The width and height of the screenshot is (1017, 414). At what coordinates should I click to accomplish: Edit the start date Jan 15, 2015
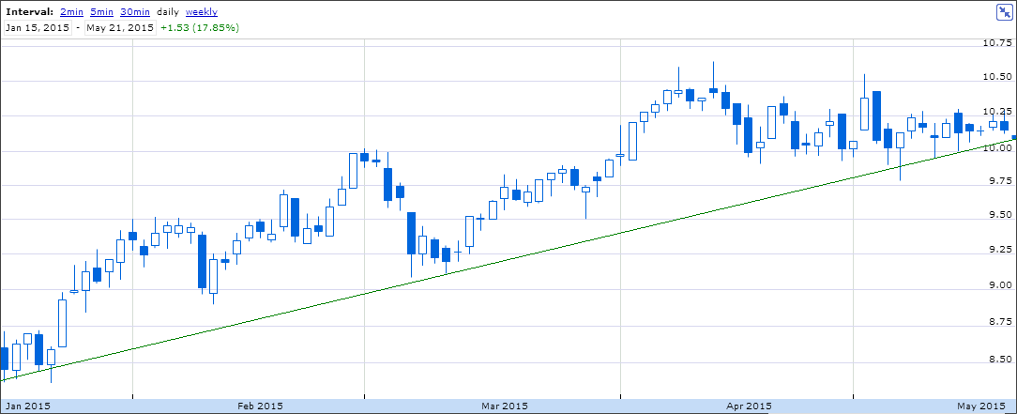(x=38, y=28)
